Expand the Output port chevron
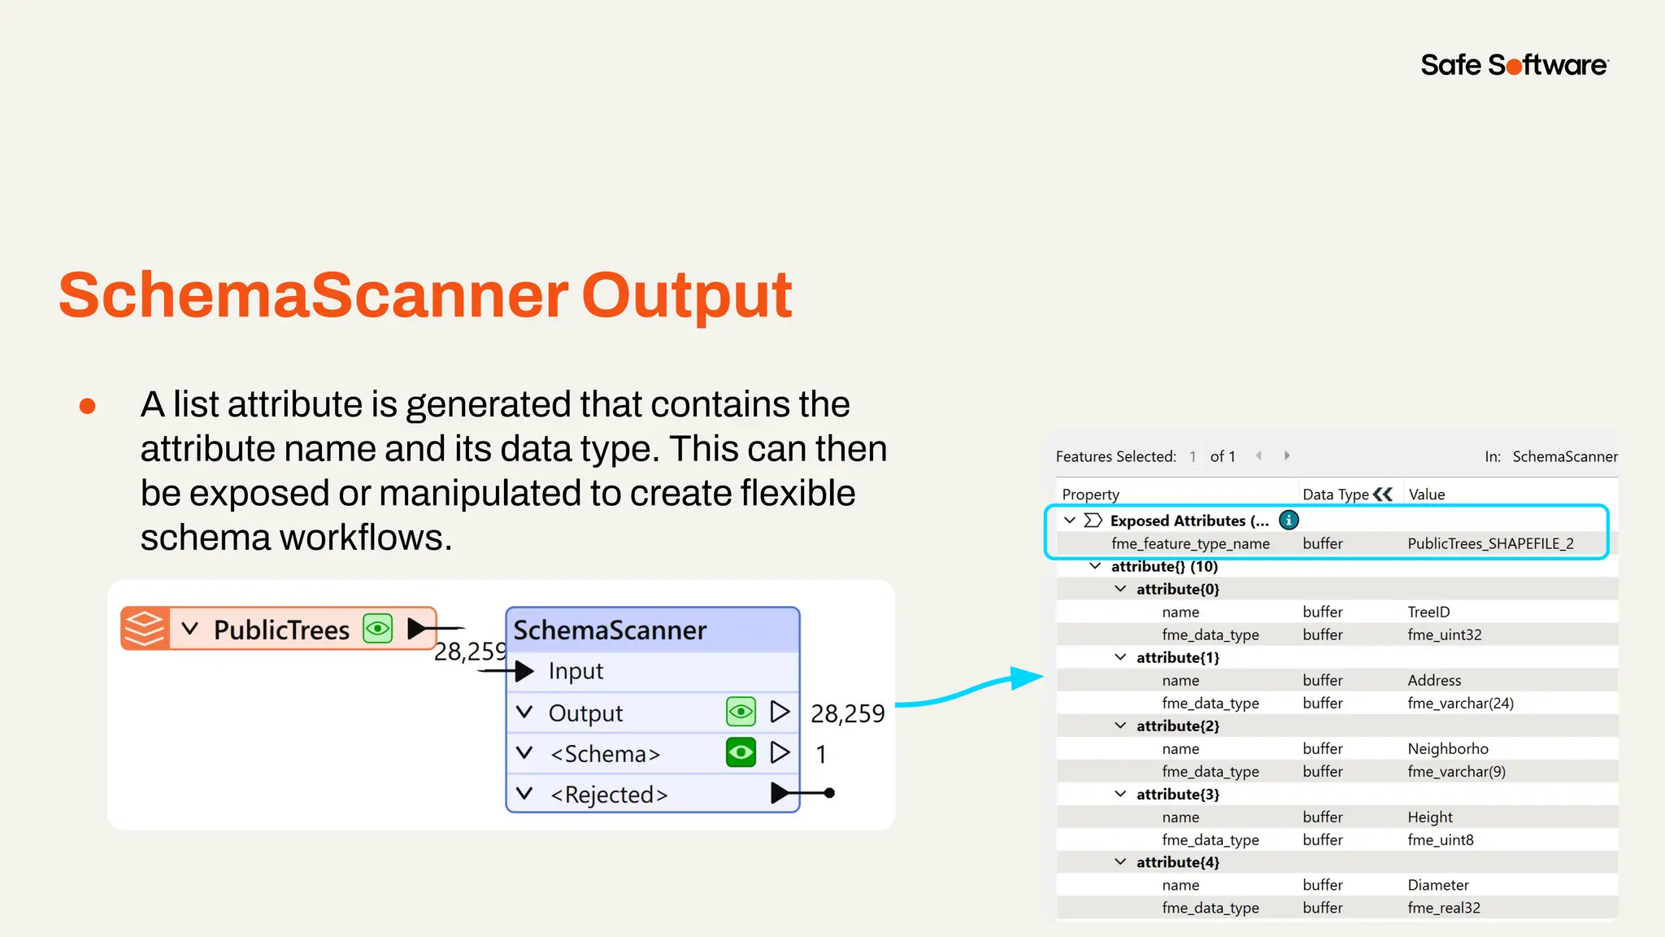The image size is (1665, 937). pos(525,713)
